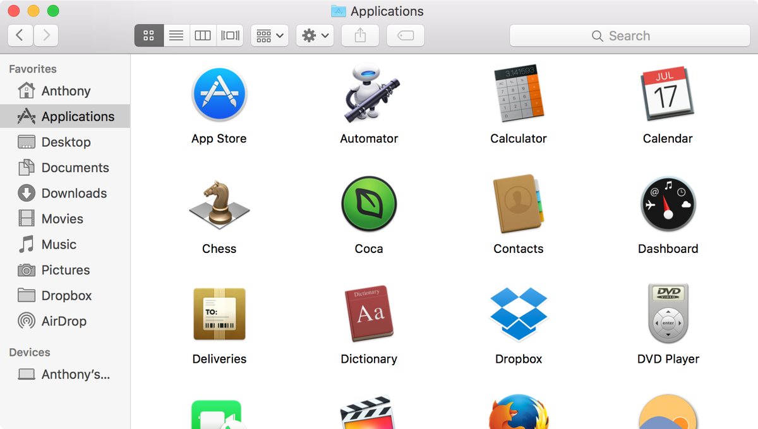
Task: Click the Favorites sidebar heading
Action: click(33, 69)
